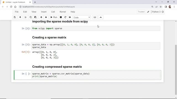The image size is (177, 99).
Task: Toggle header with the up caret button
Action: [101, 17]
